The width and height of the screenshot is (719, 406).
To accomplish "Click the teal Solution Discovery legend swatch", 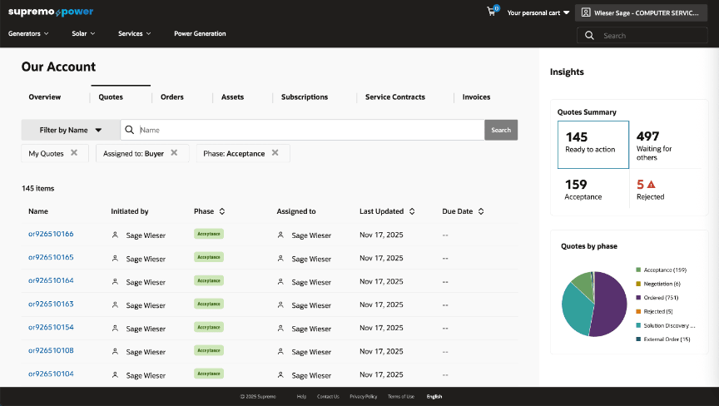I will point(638,325).
